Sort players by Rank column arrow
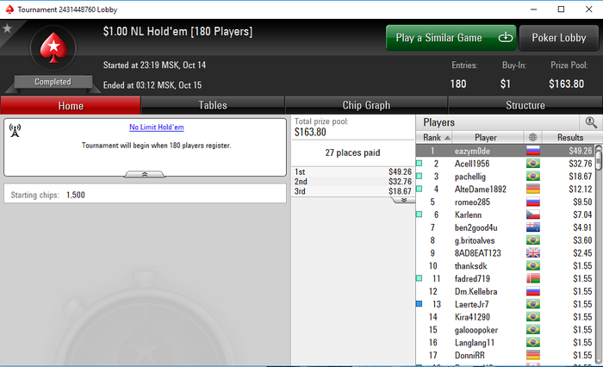The image size is (603, 367). (x=447, y=138)
